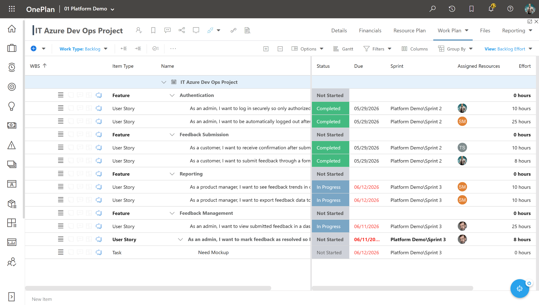Viewport: 539px width, 305px height.
Task: Open the chatbot assistant button
Action: click(520, 288)
